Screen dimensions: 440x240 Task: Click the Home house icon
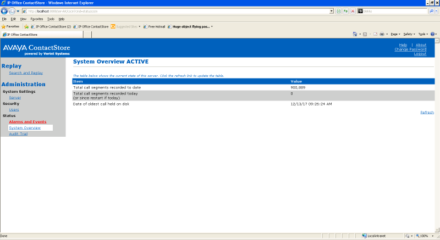point(355,34)
